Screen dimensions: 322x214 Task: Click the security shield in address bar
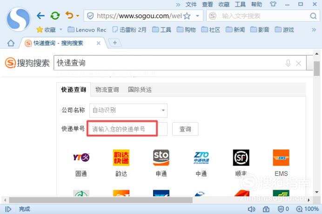[90, 16]
